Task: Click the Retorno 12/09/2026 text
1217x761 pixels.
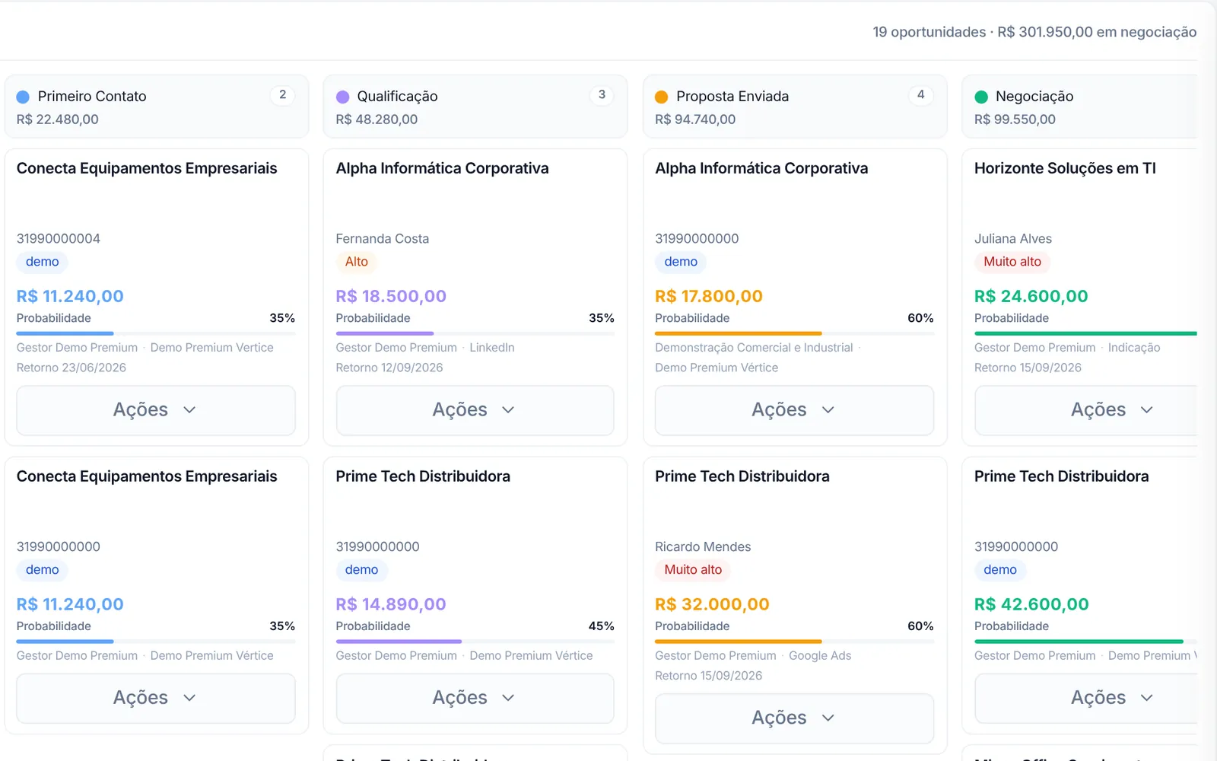Action: pyautogui.click(x=389, y=368)
